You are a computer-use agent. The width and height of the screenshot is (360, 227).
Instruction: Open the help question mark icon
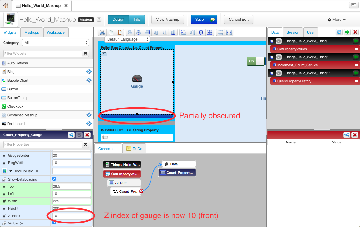(99, 20)
